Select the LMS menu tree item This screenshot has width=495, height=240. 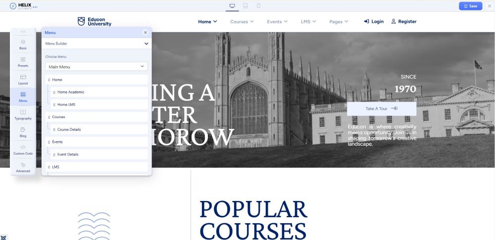(x=97, y=167)
